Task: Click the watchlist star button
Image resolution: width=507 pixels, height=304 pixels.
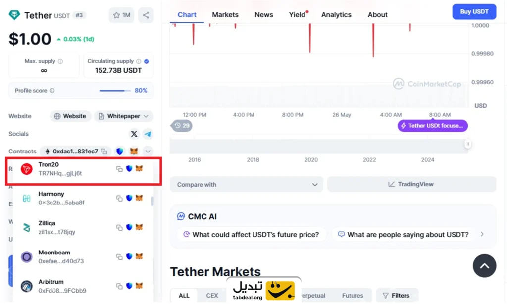Action: coord(121,15)
